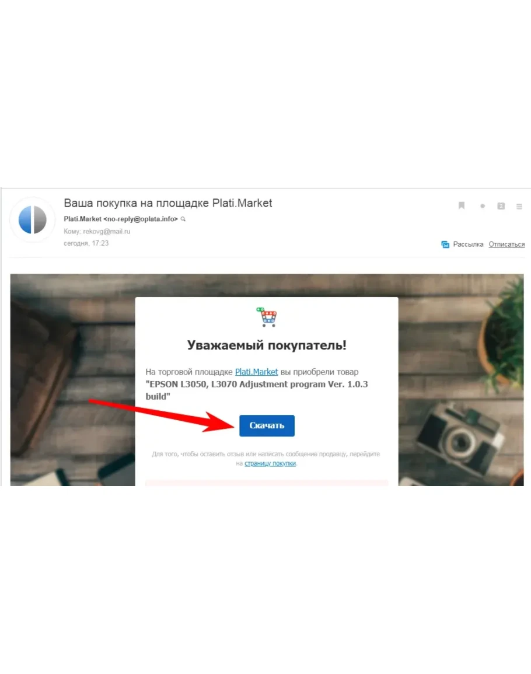Screen dimensions: 531x674
Task: Click the magnifier next to sender address
Action: [x=183, y=219]
